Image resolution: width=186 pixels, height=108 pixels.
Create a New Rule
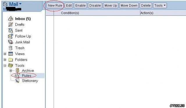[55, 6]
